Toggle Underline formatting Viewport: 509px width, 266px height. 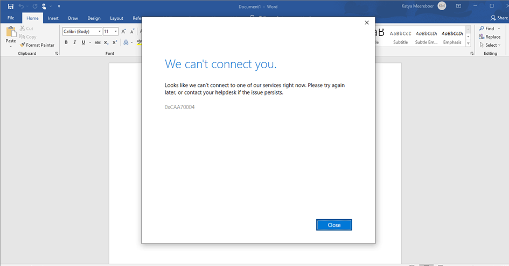pos(83,42)
